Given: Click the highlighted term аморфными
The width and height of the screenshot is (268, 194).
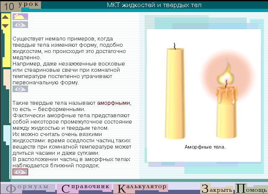Looking at the screenshot, I should 113,103.
